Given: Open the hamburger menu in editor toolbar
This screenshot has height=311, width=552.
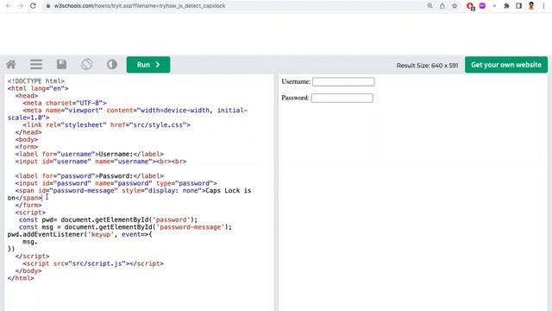Looking at the screenshot, I should coord(36,65).
